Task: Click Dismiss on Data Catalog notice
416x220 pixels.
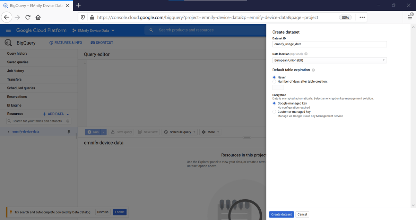Action: coord(103,212)
